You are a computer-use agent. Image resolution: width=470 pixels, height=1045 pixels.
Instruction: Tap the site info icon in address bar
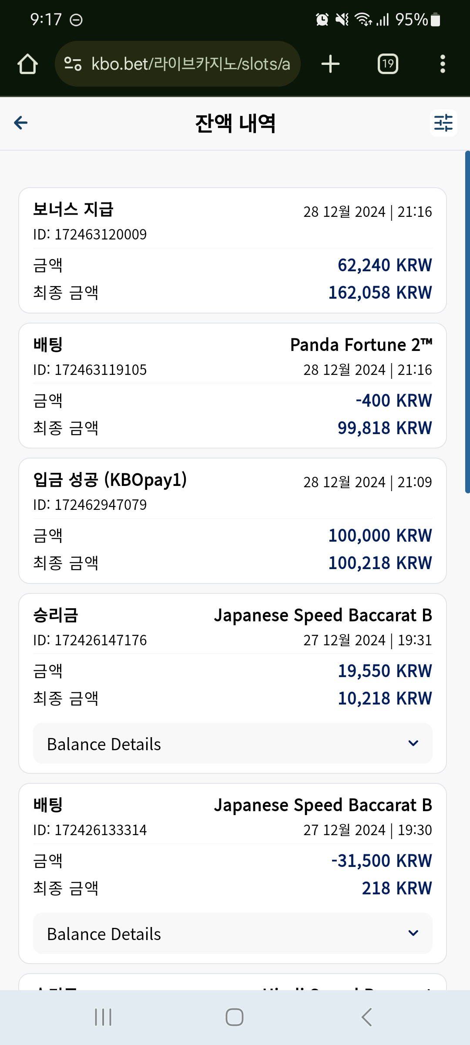(73, 64)
